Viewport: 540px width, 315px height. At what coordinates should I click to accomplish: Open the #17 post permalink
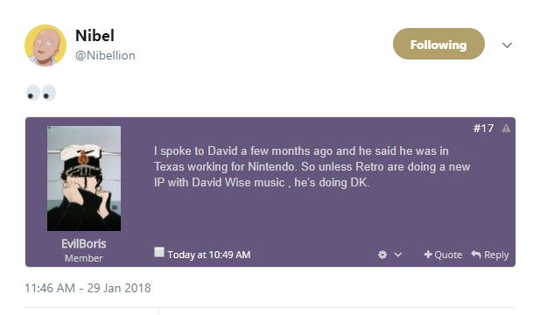tap(483, 129)
